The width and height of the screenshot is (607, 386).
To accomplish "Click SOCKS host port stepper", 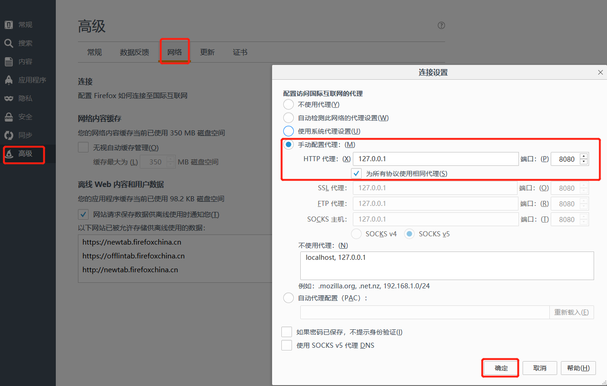I will [584, 219].
